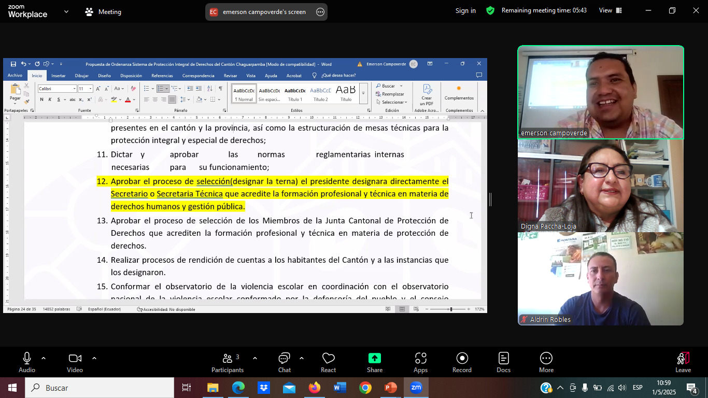Toggle italic with the K button
The height and width of the screenshot is (398, 708).
[50, 99]
